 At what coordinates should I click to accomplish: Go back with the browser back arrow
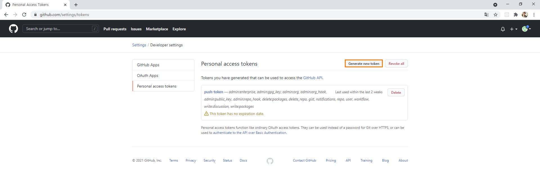pyautogui.click(x=6, y=15)
